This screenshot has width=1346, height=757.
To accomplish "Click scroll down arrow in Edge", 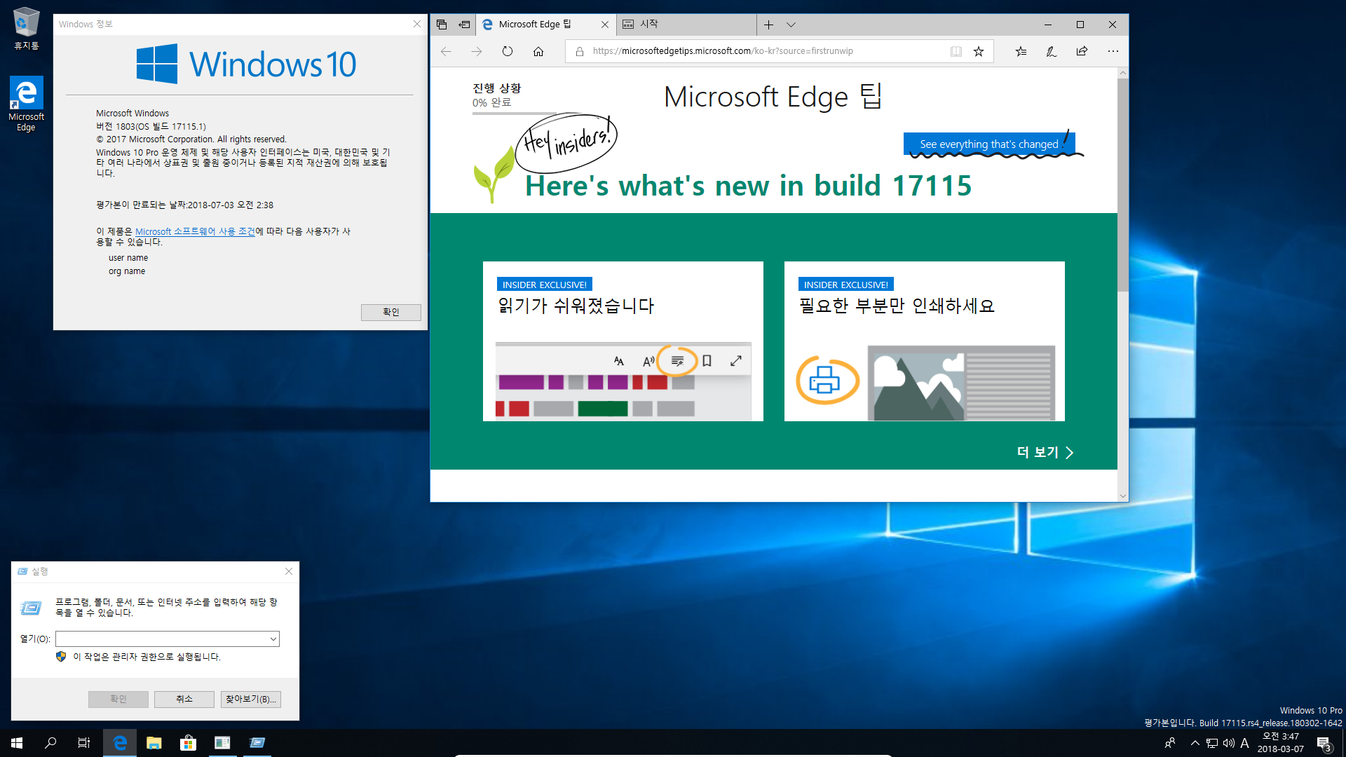I will (x=1123, y=496).
